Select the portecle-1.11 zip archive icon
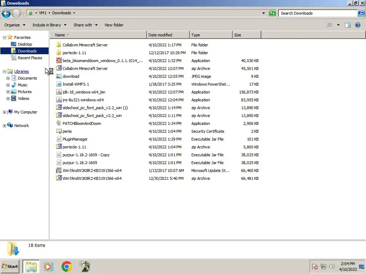Image resolution: width=366 pixels, height=274 pixels. coord(59,147)
